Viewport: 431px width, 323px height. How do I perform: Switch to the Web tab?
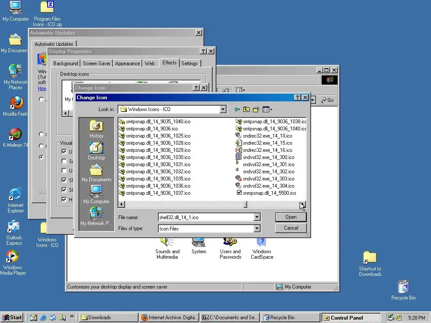149,64
